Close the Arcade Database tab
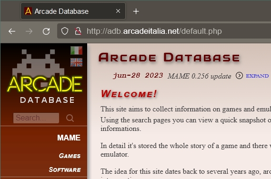Screen dimensions: 271x179 [x=118, y=11]
